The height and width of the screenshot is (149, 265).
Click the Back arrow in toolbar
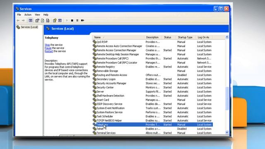[18, 20]
